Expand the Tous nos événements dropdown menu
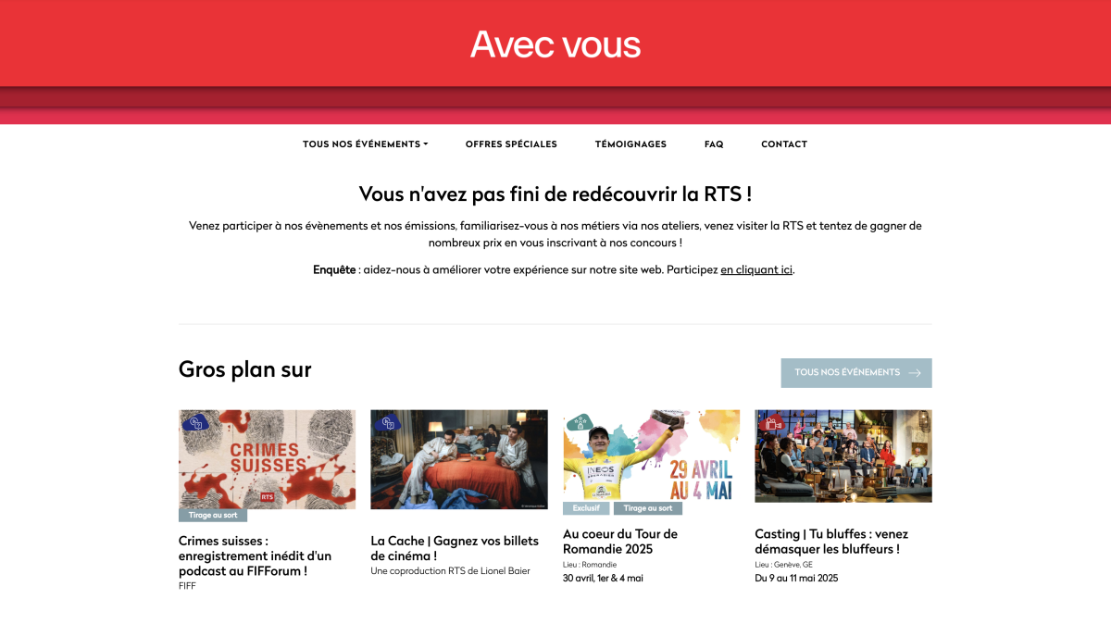This screenshot has width=1111, height=624. pos(365,144)
